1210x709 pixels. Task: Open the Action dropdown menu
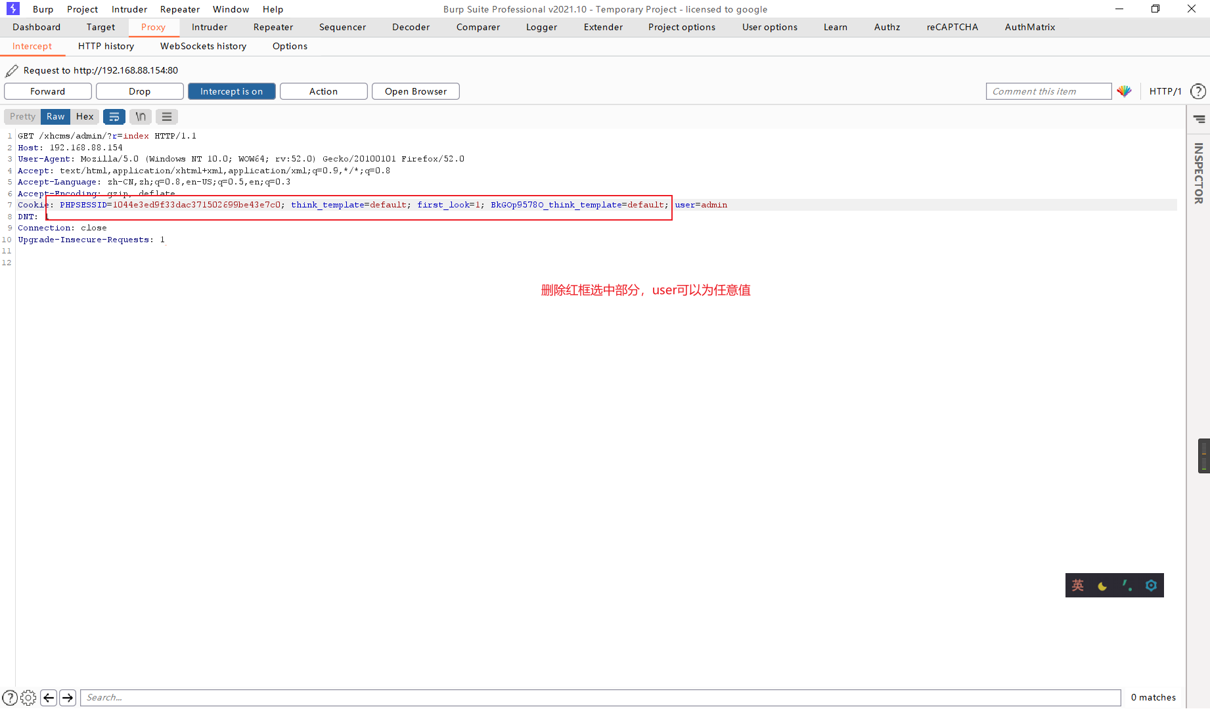click(324, 91)
